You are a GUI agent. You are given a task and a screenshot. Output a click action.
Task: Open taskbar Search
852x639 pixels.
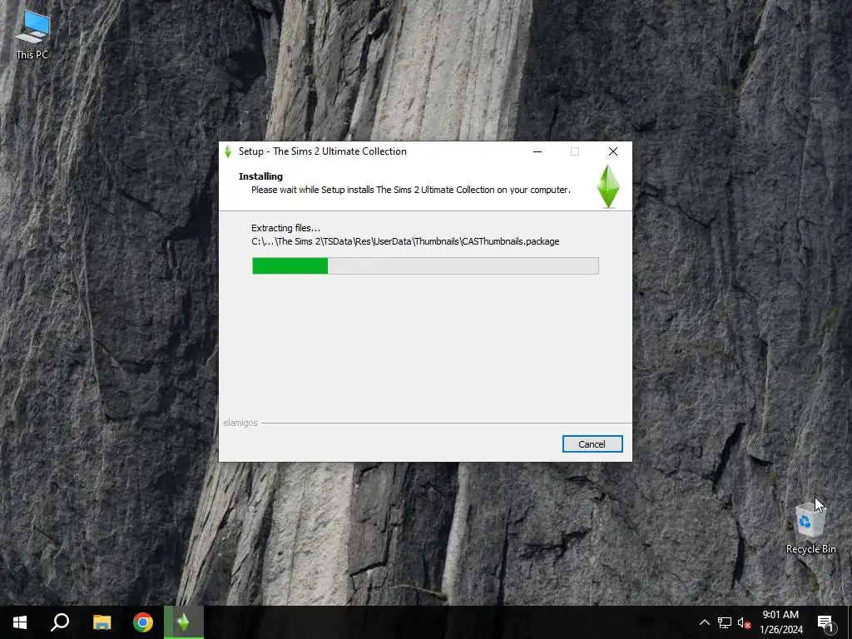coord(60,622)
